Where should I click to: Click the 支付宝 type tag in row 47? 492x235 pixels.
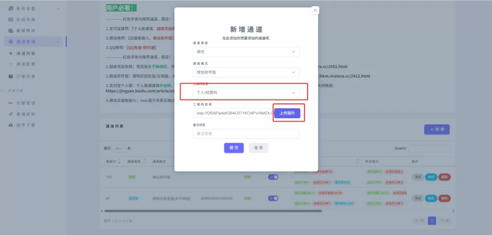pos(134,198)
